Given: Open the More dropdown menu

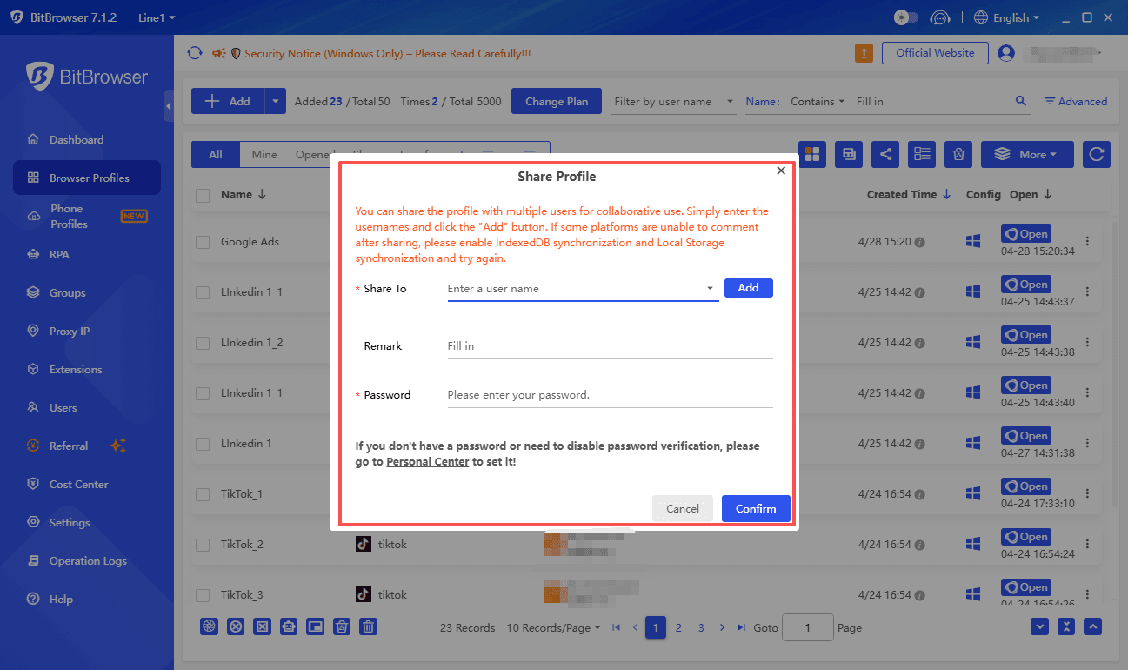Looking at the screenshot, I should pyautogui.click(x=1027, y=154).
